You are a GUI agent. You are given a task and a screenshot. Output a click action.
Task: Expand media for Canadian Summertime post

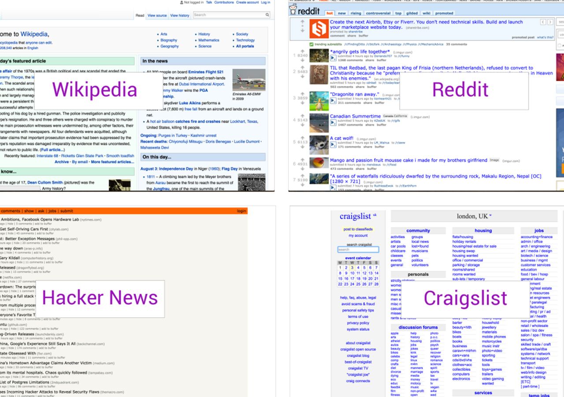coord(333,123)
